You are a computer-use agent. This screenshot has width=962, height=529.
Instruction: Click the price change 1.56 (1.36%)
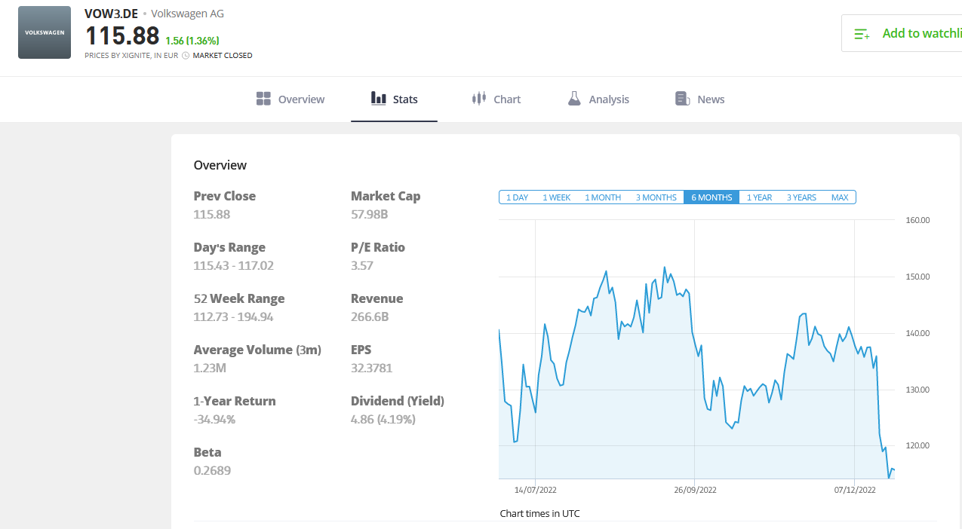click(x=192, y=41)
